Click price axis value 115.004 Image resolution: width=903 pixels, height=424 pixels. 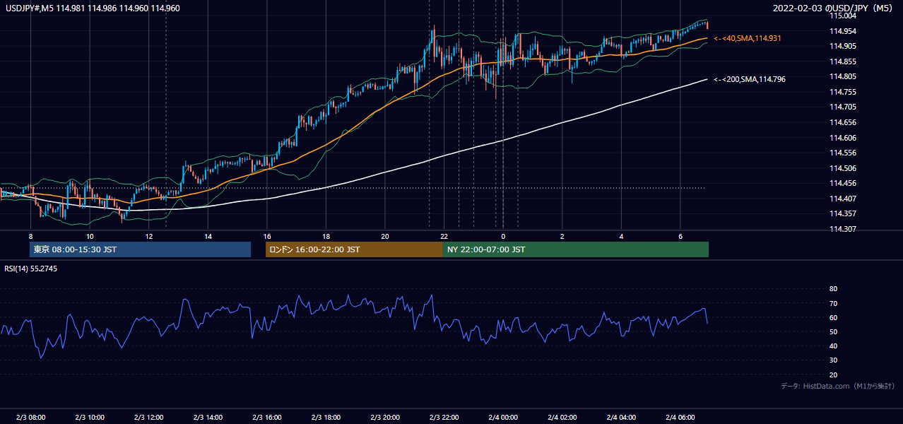(x=842, y=16)
